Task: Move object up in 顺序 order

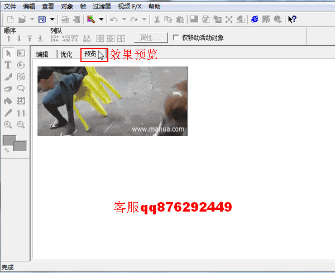Action: pyautogui.click(x=9, y=39)
